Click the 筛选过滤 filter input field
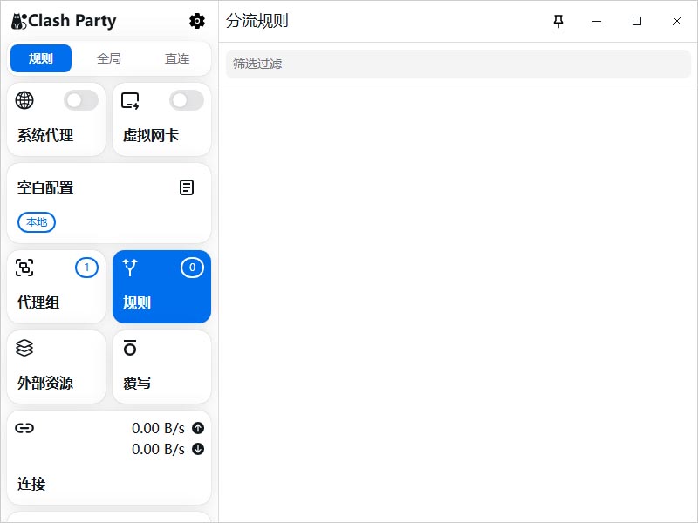This screenshot has width=698, height=523. pyautogui.click(x=454, y=64)
